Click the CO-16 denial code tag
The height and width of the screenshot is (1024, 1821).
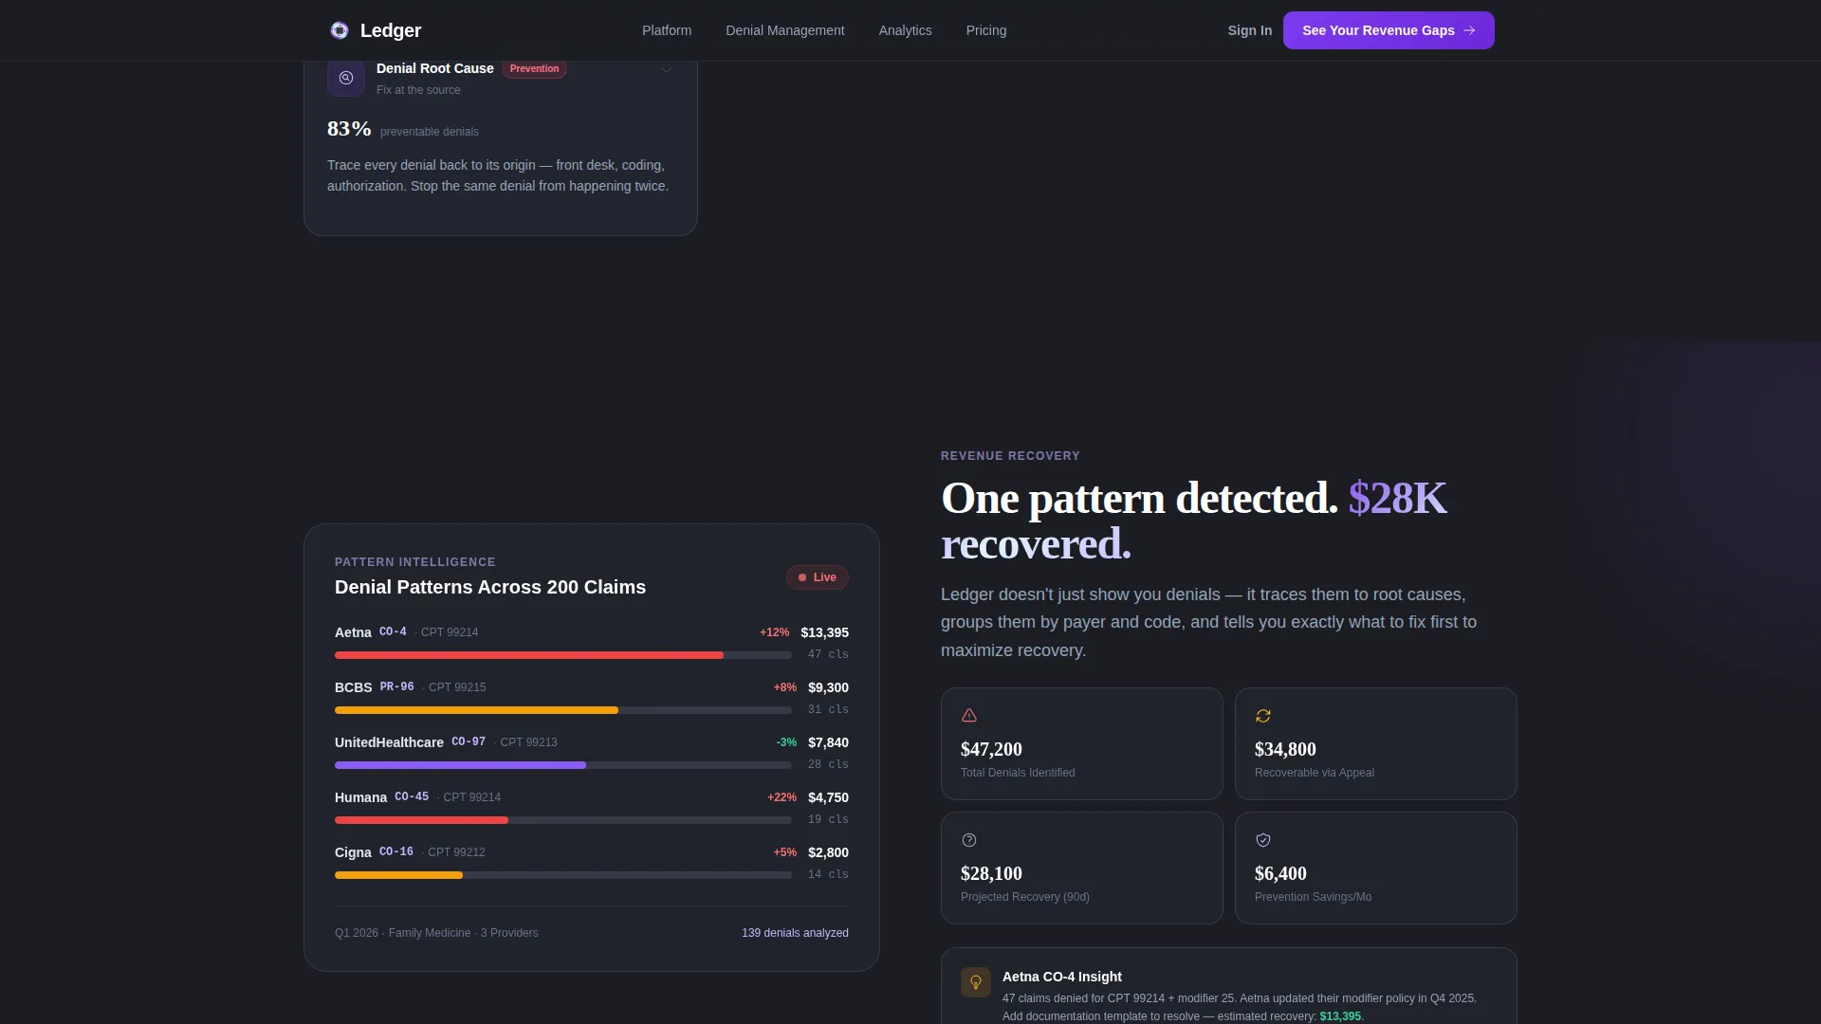(396, 851)
